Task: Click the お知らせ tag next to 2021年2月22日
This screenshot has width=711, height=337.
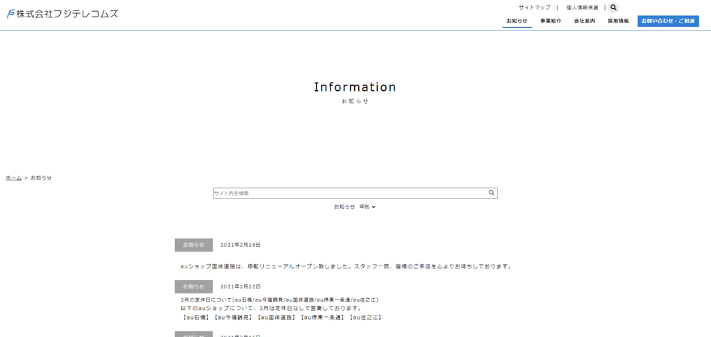Action: (x=194, y=286)
